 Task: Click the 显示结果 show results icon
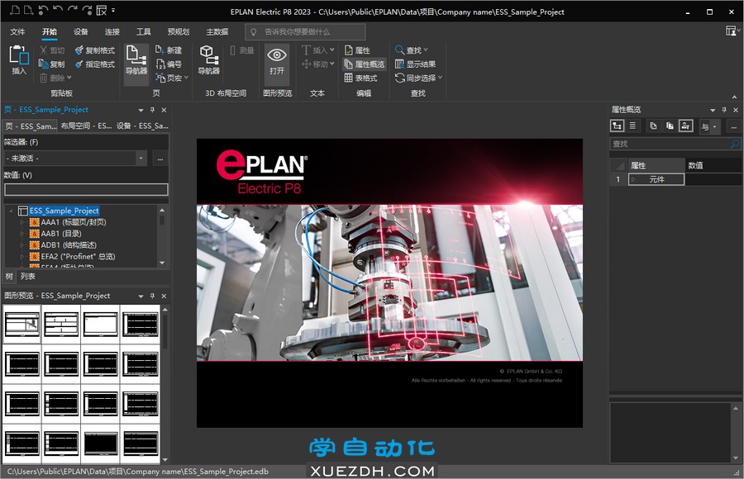pos(399,64)
